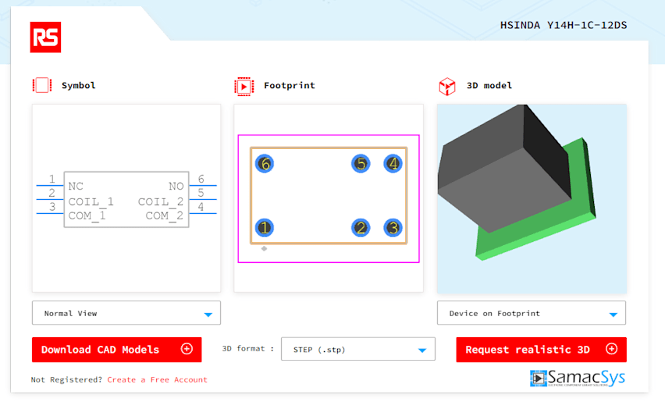Click the footprint origin marker below pad 1

click(x=265, y=248)
